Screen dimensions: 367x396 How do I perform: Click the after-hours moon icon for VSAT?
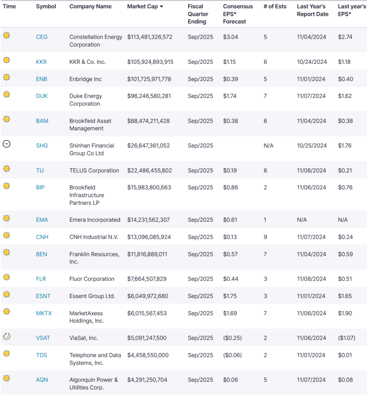6,337
